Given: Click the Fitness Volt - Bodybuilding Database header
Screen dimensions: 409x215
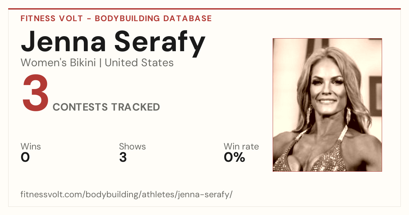Looking at the screenshot, I should coord(116,18).
